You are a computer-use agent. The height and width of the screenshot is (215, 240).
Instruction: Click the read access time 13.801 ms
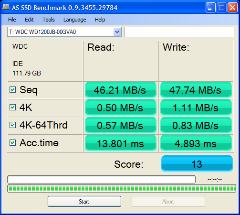[121, 143]
